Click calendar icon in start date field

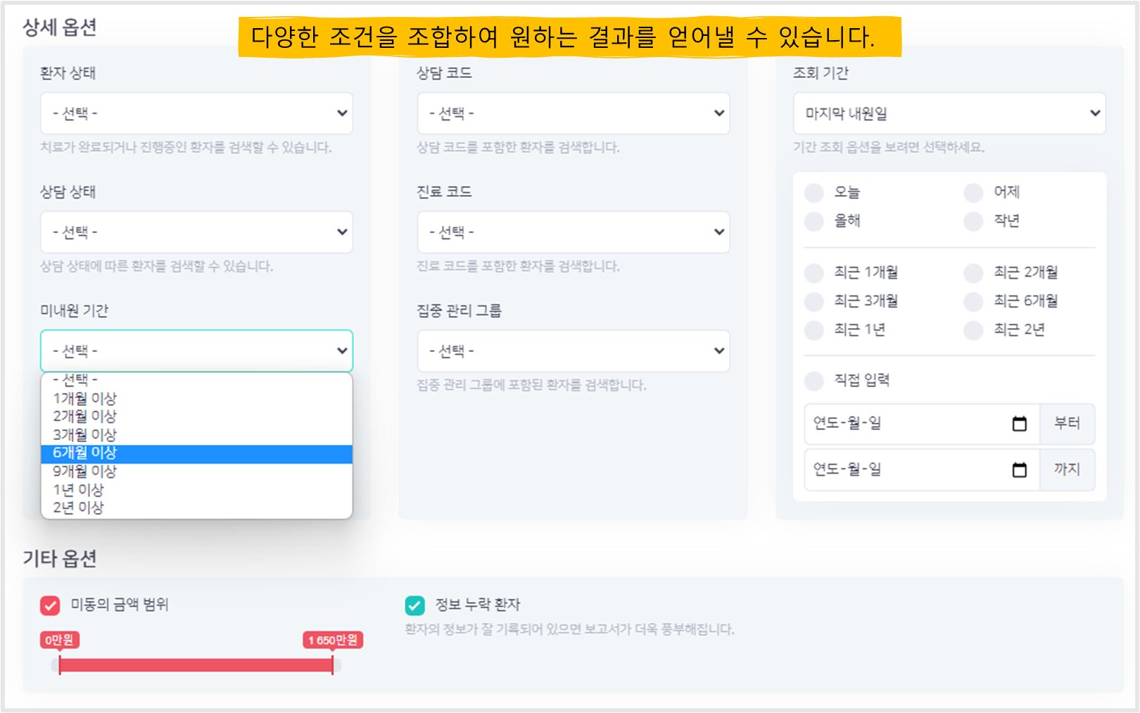1019,424
